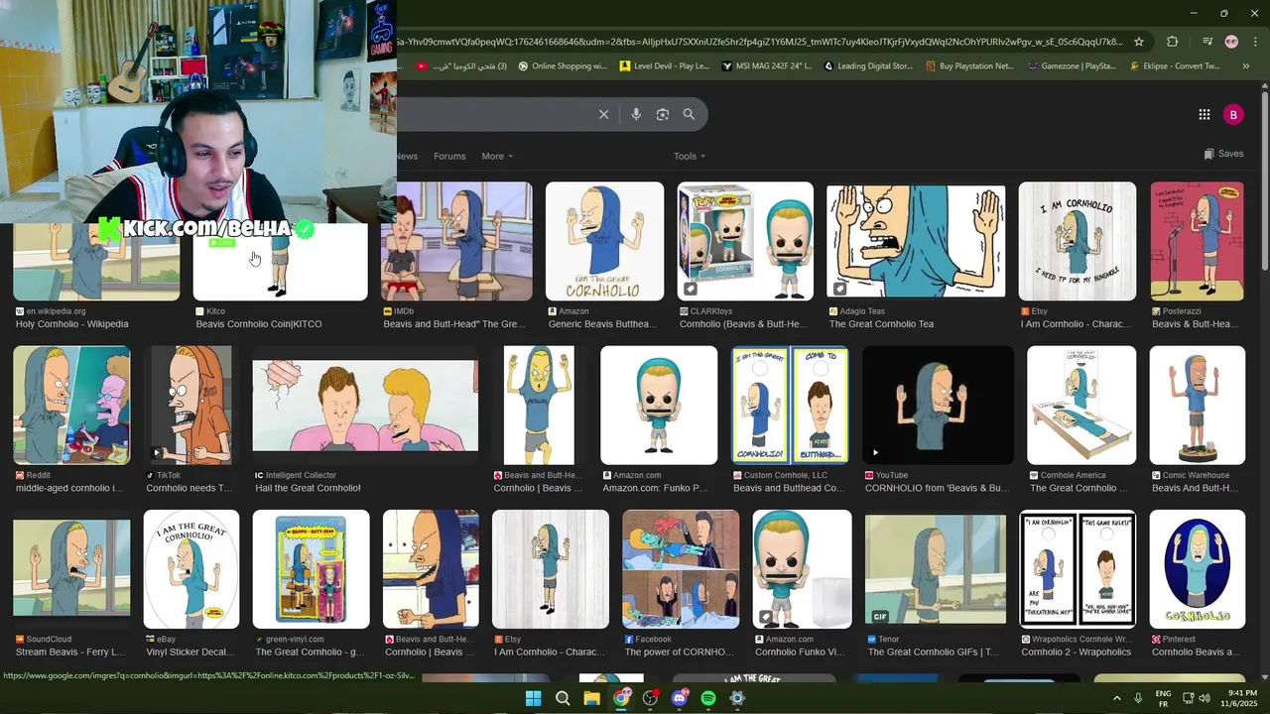The width and height of the screenshot is (1270, 714).
Task: Open the Tenor Great Cornholio GIF
Action: (935, 569)
